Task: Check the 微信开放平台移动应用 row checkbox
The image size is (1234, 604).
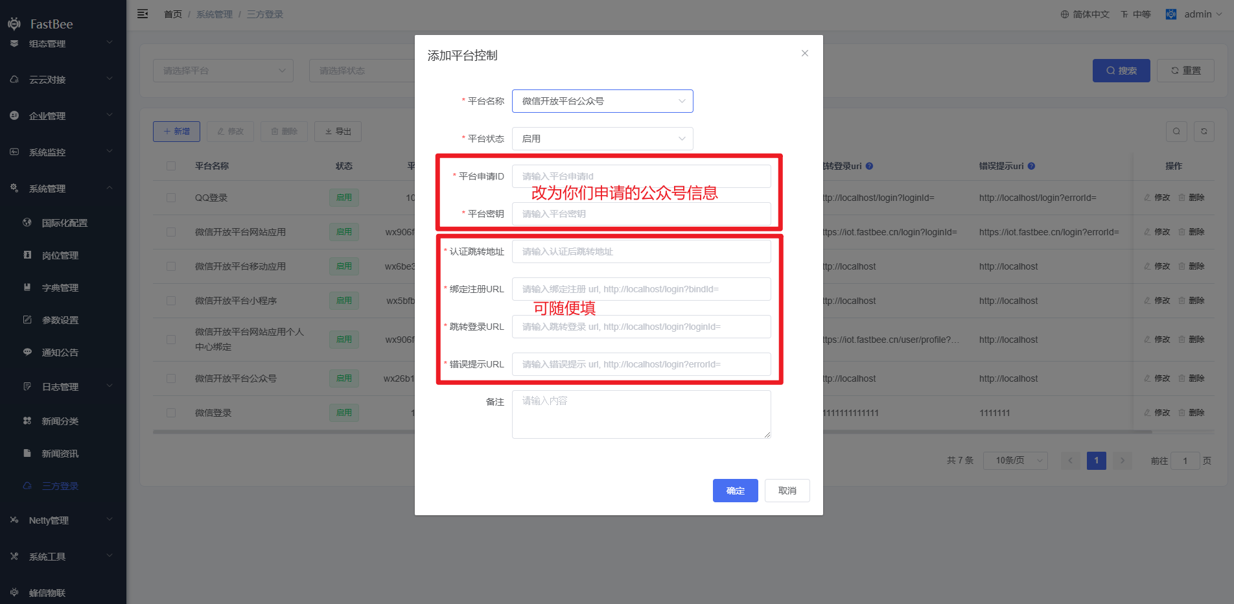Action: (171, 266)
